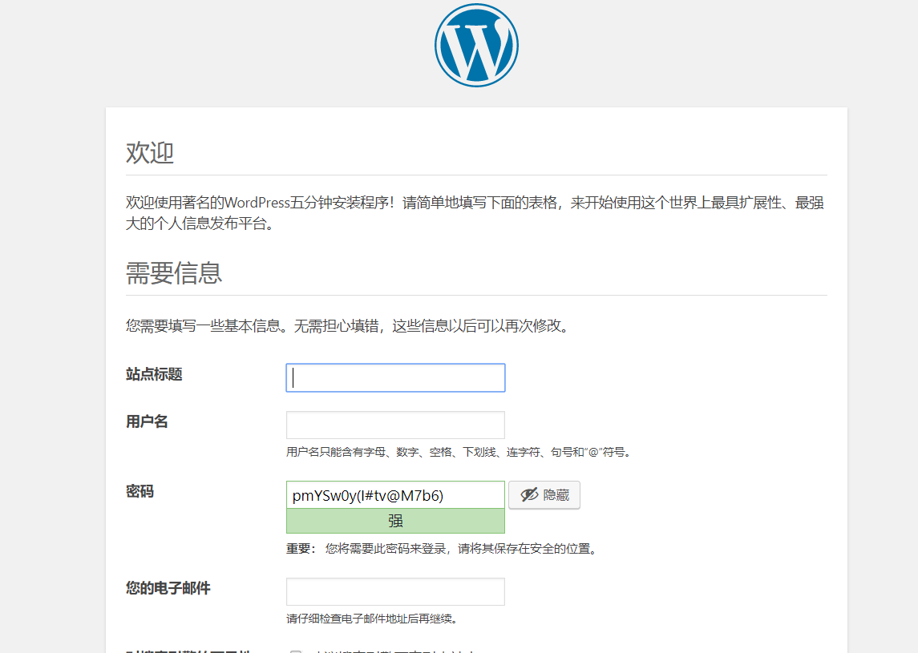Click the username hint about allowed characters
This screenshot has width=918, height=653.
(459, 453)
